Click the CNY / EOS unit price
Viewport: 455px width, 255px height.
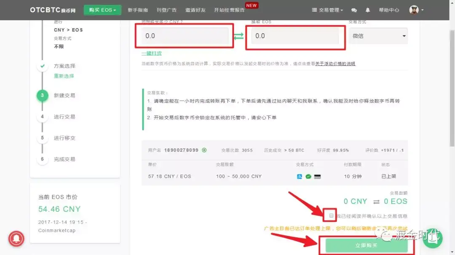169,176
